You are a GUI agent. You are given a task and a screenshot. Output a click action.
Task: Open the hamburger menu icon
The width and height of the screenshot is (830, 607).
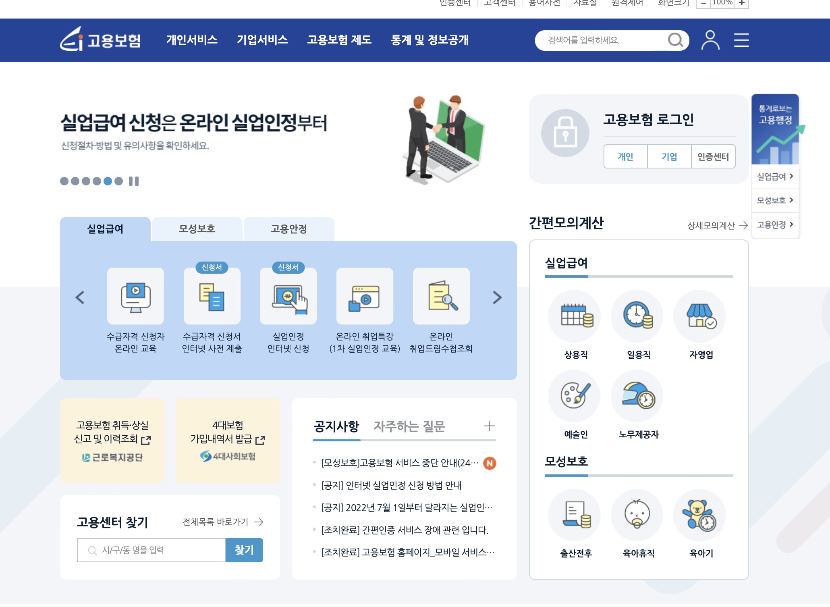point(741,40)
